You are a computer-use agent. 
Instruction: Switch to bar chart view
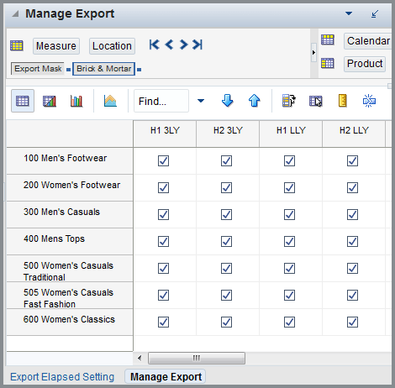pyautogui.click(x=76, y=101)
